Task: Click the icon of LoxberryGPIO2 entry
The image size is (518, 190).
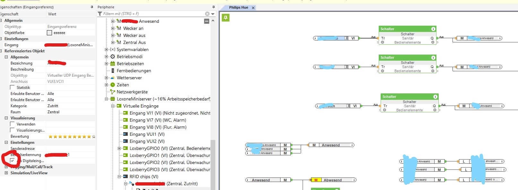Action: 125,162
